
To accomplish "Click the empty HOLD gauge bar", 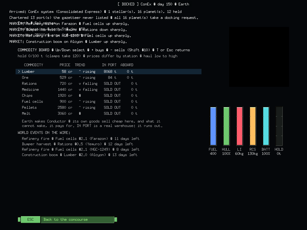I will point(279,126).
